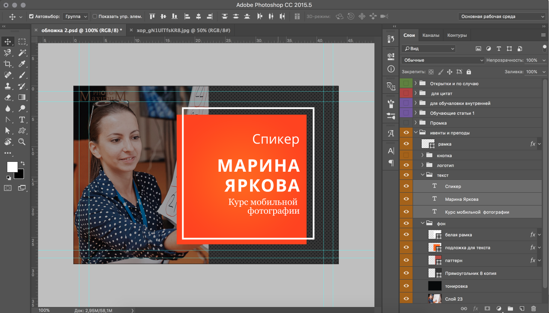Viewport: 549px width, 313px height.
Task: Open the Обычные blend mode dropdown
Action: (x=443, y=60)
